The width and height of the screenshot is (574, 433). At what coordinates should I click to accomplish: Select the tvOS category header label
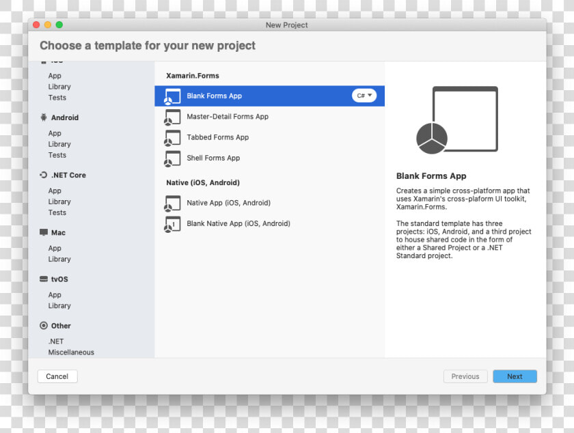pos(59,279)
